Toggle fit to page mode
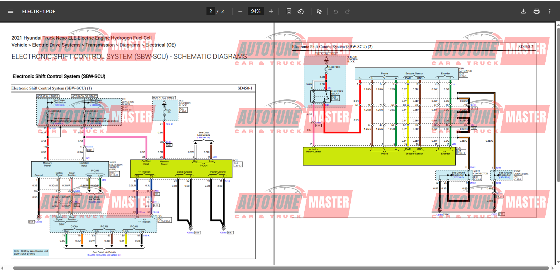This screenshot has width=560, height=270. 289,11
